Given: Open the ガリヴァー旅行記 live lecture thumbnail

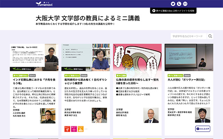Looking at the screenshot, I should point(189,57).
